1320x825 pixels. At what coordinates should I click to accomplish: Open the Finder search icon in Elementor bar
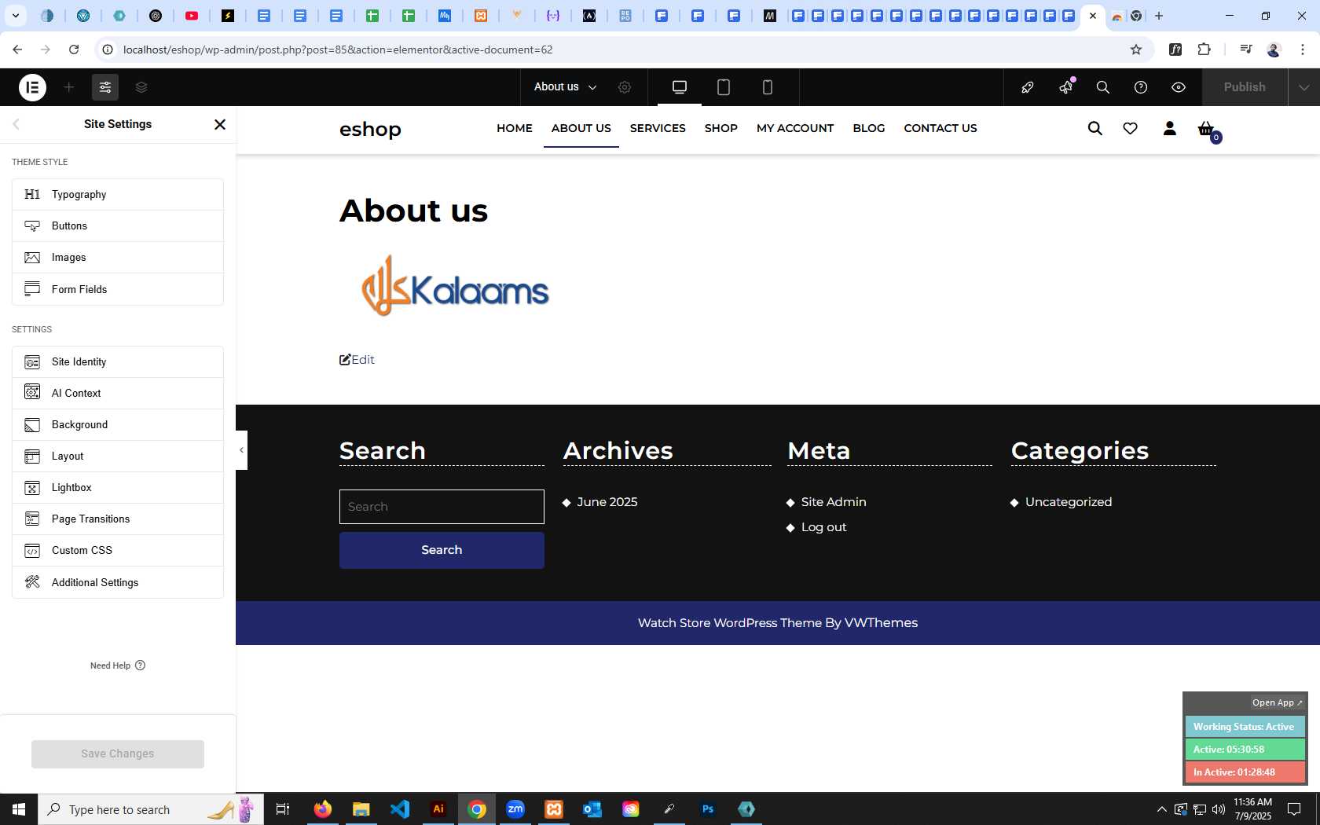click(x=1103, y=87)
